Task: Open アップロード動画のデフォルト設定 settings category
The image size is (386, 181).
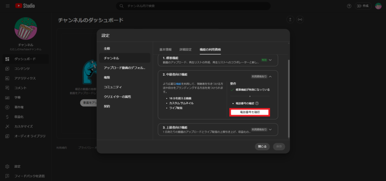Action: coord(124,68)
